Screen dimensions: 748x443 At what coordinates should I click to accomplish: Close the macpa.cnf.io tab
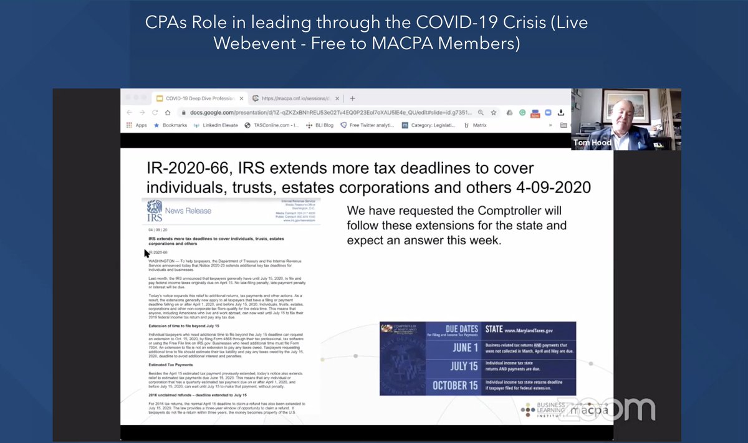tap(338, 98)
